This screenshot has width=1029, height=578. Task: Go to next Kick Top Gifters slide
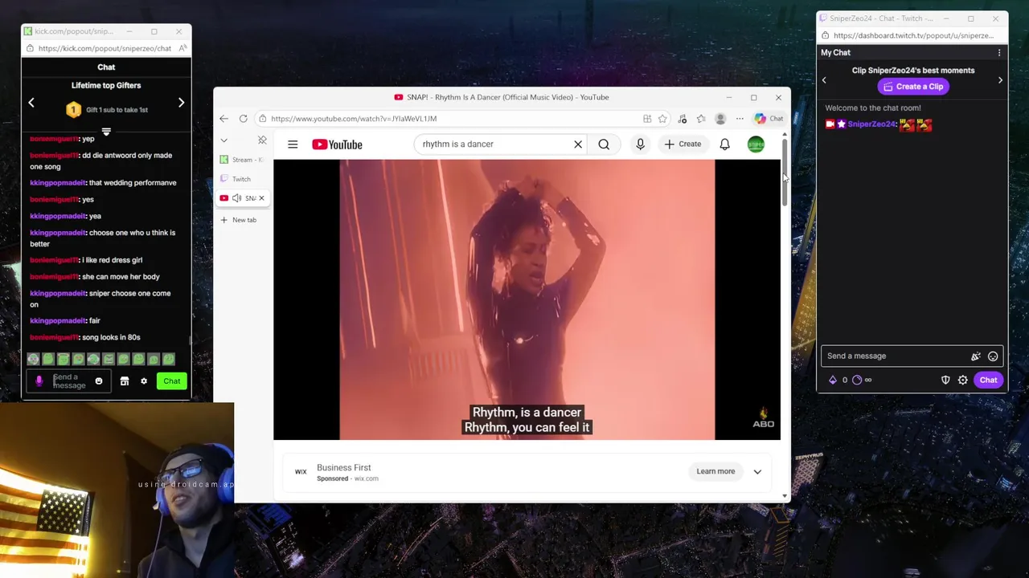point(181,103)
